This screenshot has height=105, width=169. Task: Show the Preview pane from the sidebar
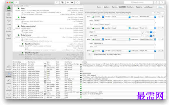tap(9, 68)
